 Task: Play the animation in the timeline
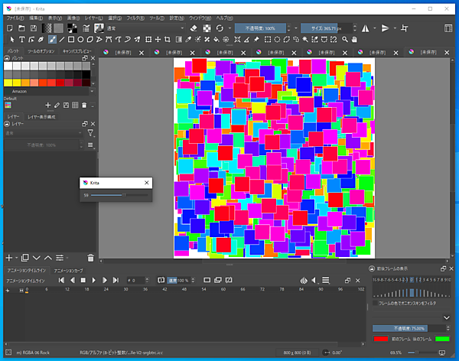click(x=94, y=280)
